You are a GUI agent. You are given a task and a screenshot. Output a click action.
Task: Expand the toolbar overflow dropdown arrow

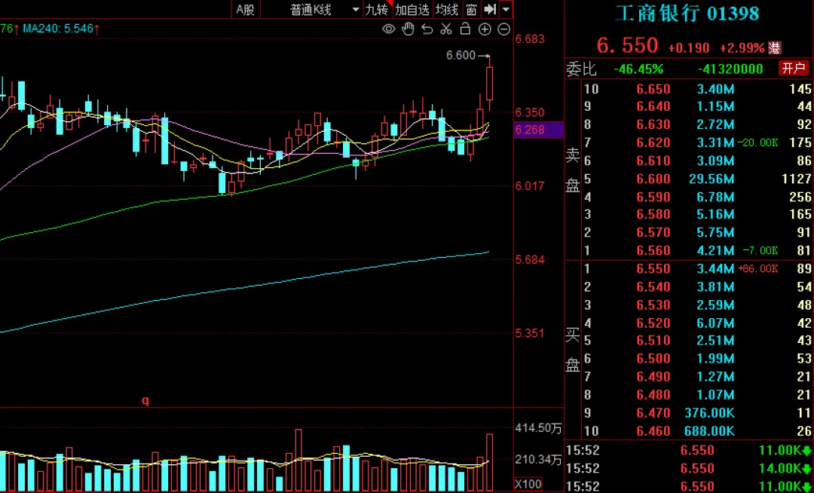[506, 9]
